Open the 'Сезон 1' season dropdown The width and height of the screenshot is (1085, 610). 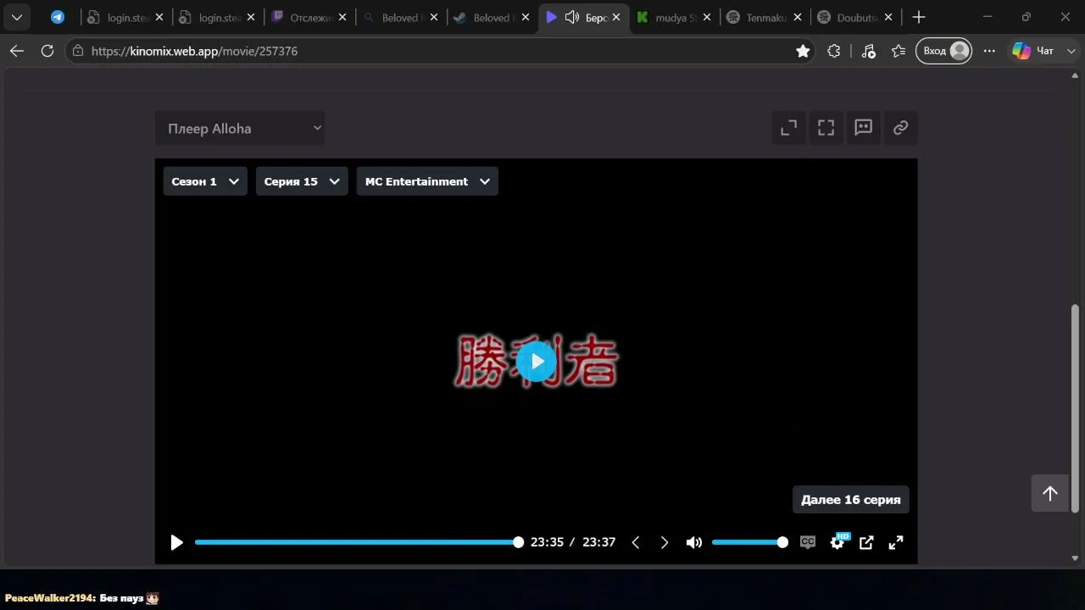coord(205,181)
